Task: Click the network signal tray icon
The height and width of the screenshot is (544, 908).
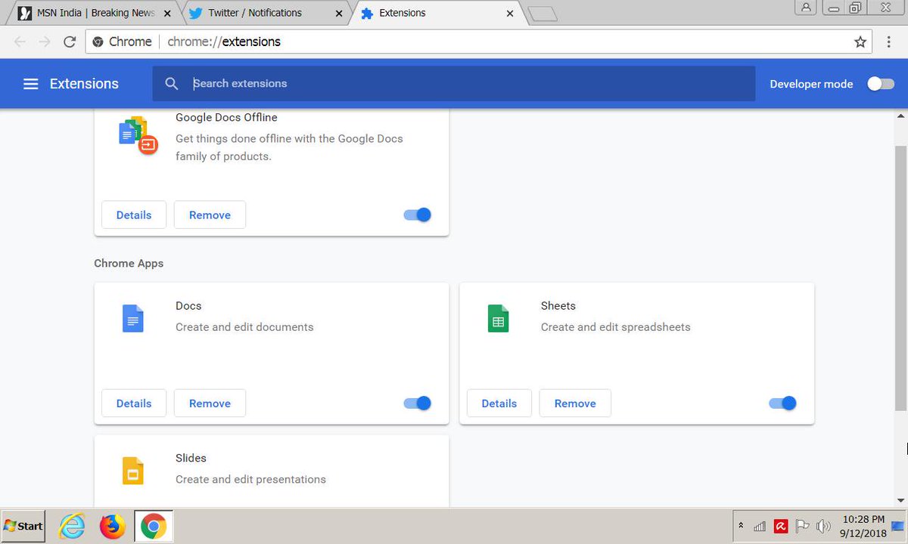Action: click(760, 526)
